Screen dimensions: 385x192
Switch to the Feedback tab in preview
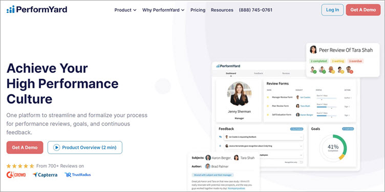(259, 73)
